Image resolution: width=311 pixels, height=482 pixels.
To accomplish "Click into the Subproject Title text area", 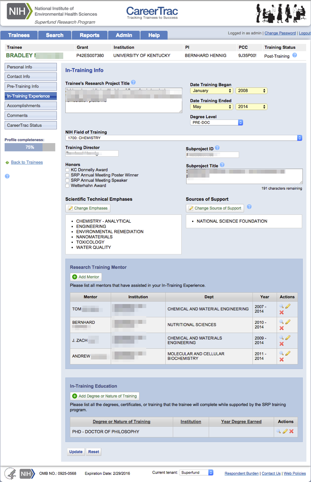I will 244,176.
